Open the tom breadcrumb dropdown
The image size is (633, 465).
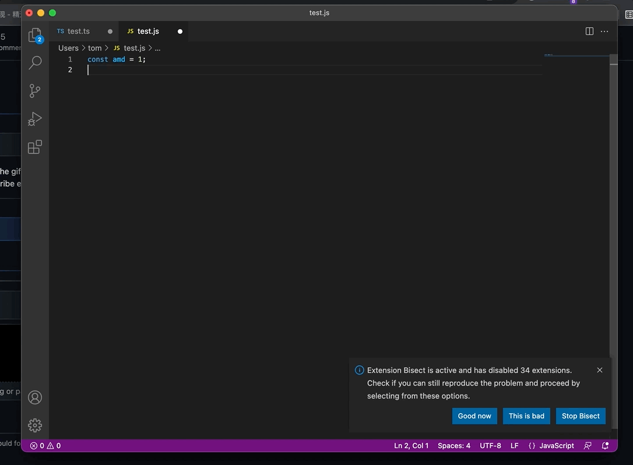point(95,48)
